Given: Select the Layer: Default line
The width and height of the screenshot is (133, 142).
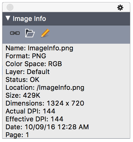Looking at the screenshot, I should (x=28, y=72).
